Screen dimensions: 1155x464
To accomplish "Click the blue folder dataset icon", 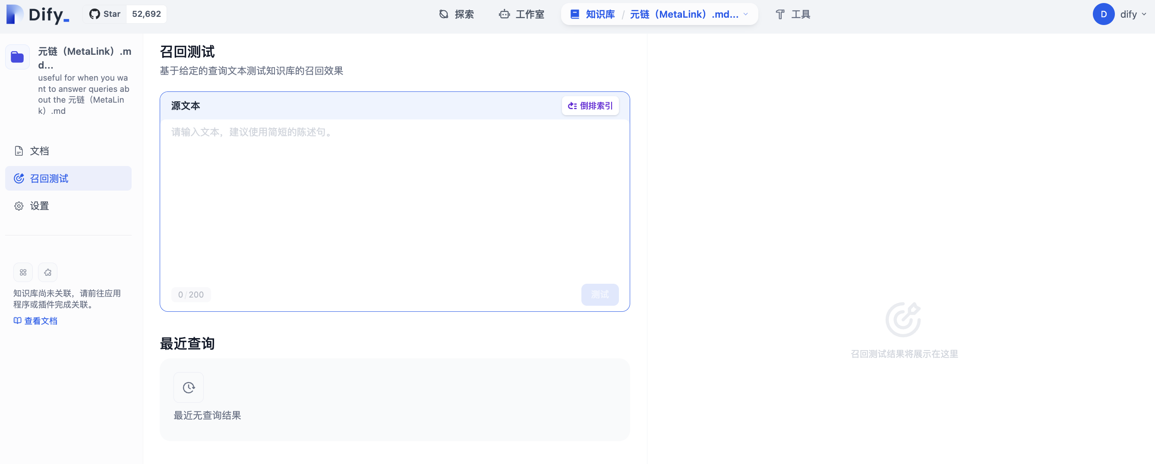I will click(18, 57).
